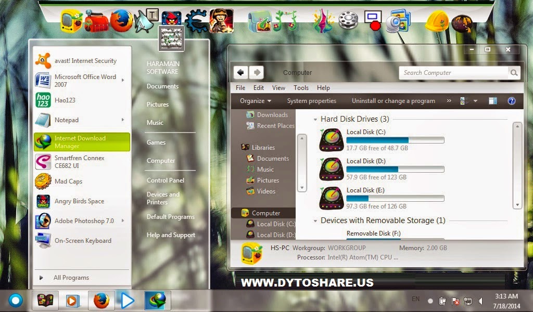
Task: Open Help and Support link
Action: 171,235
